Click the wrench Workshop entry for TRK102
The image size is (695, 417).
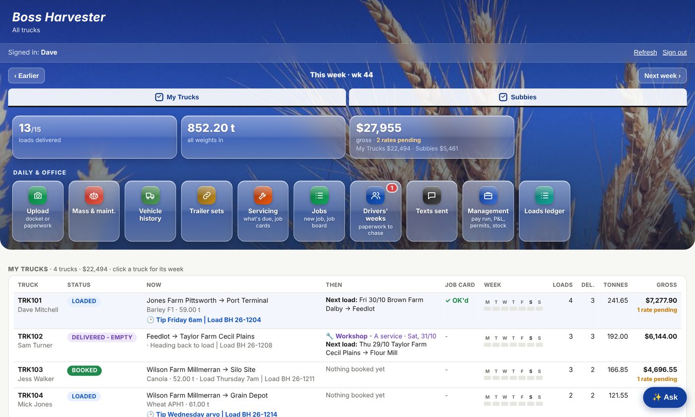[x=381, y=336]
